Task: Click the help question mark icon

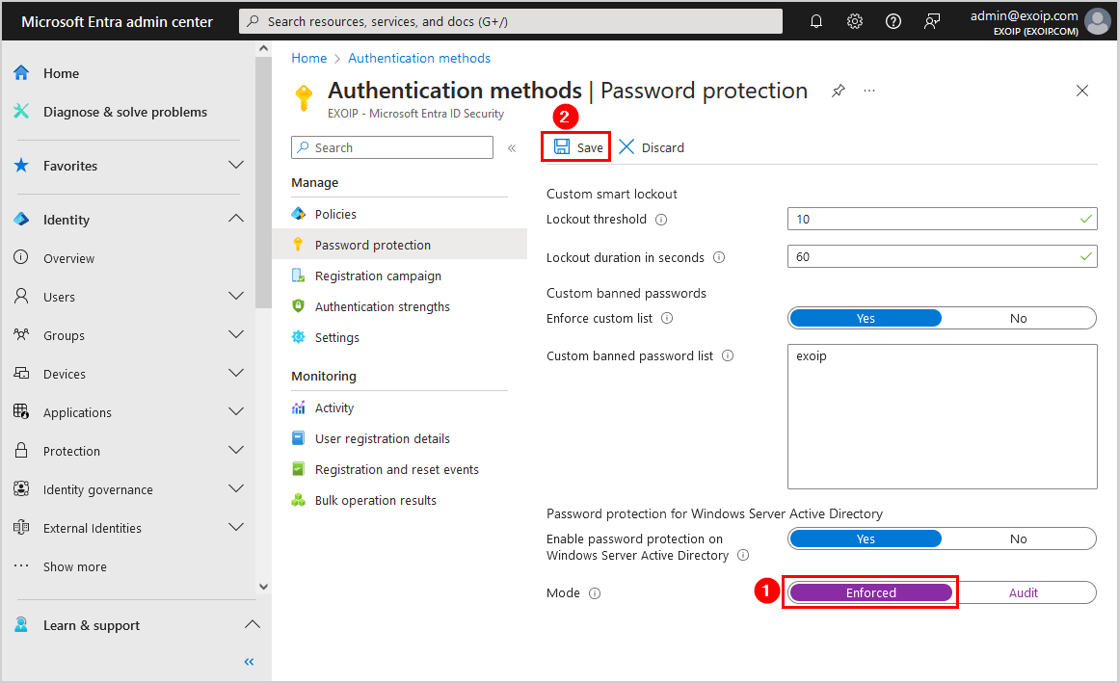Action: [x=893, y=21]
